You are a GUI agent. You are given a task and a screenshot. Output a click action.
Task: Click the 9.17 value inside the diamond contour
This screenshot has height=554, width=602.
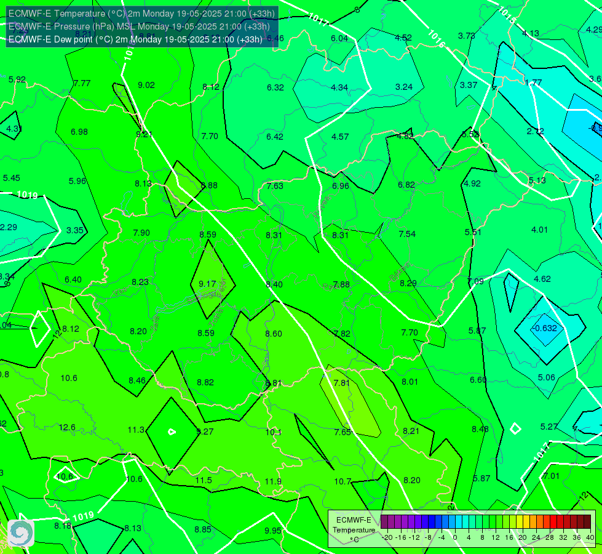pyautogui.click(x=207, y=284)
